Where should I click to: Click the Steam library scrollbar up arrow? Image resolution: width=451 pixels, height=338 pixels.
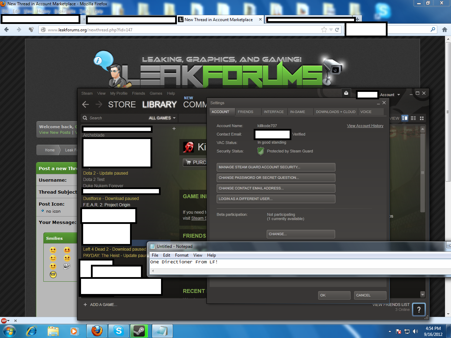coord(423,130)
